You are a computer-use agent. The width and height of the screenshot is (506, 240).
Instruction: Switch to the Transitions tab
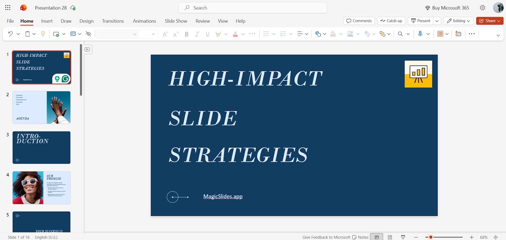point(113,21)
